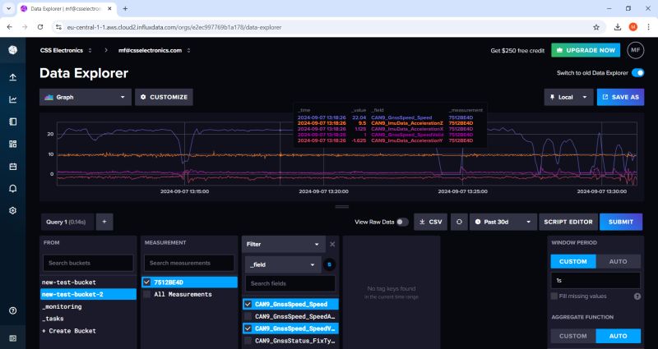Viewport: 658px width, 349px height.
Task: Open browser downloads icon
Action: point(618,27)
